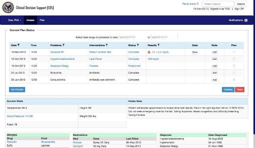Switch to the Plan tab
The width and height of the screenshot is (255, 148).
coord(42,20)
